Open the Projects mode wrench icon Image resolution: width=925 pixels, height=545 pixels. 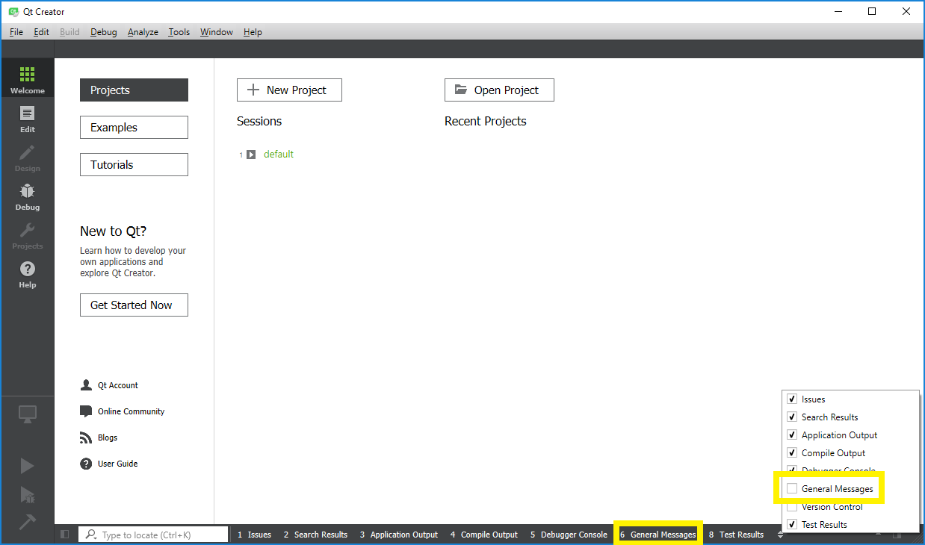tap(27, 234)
